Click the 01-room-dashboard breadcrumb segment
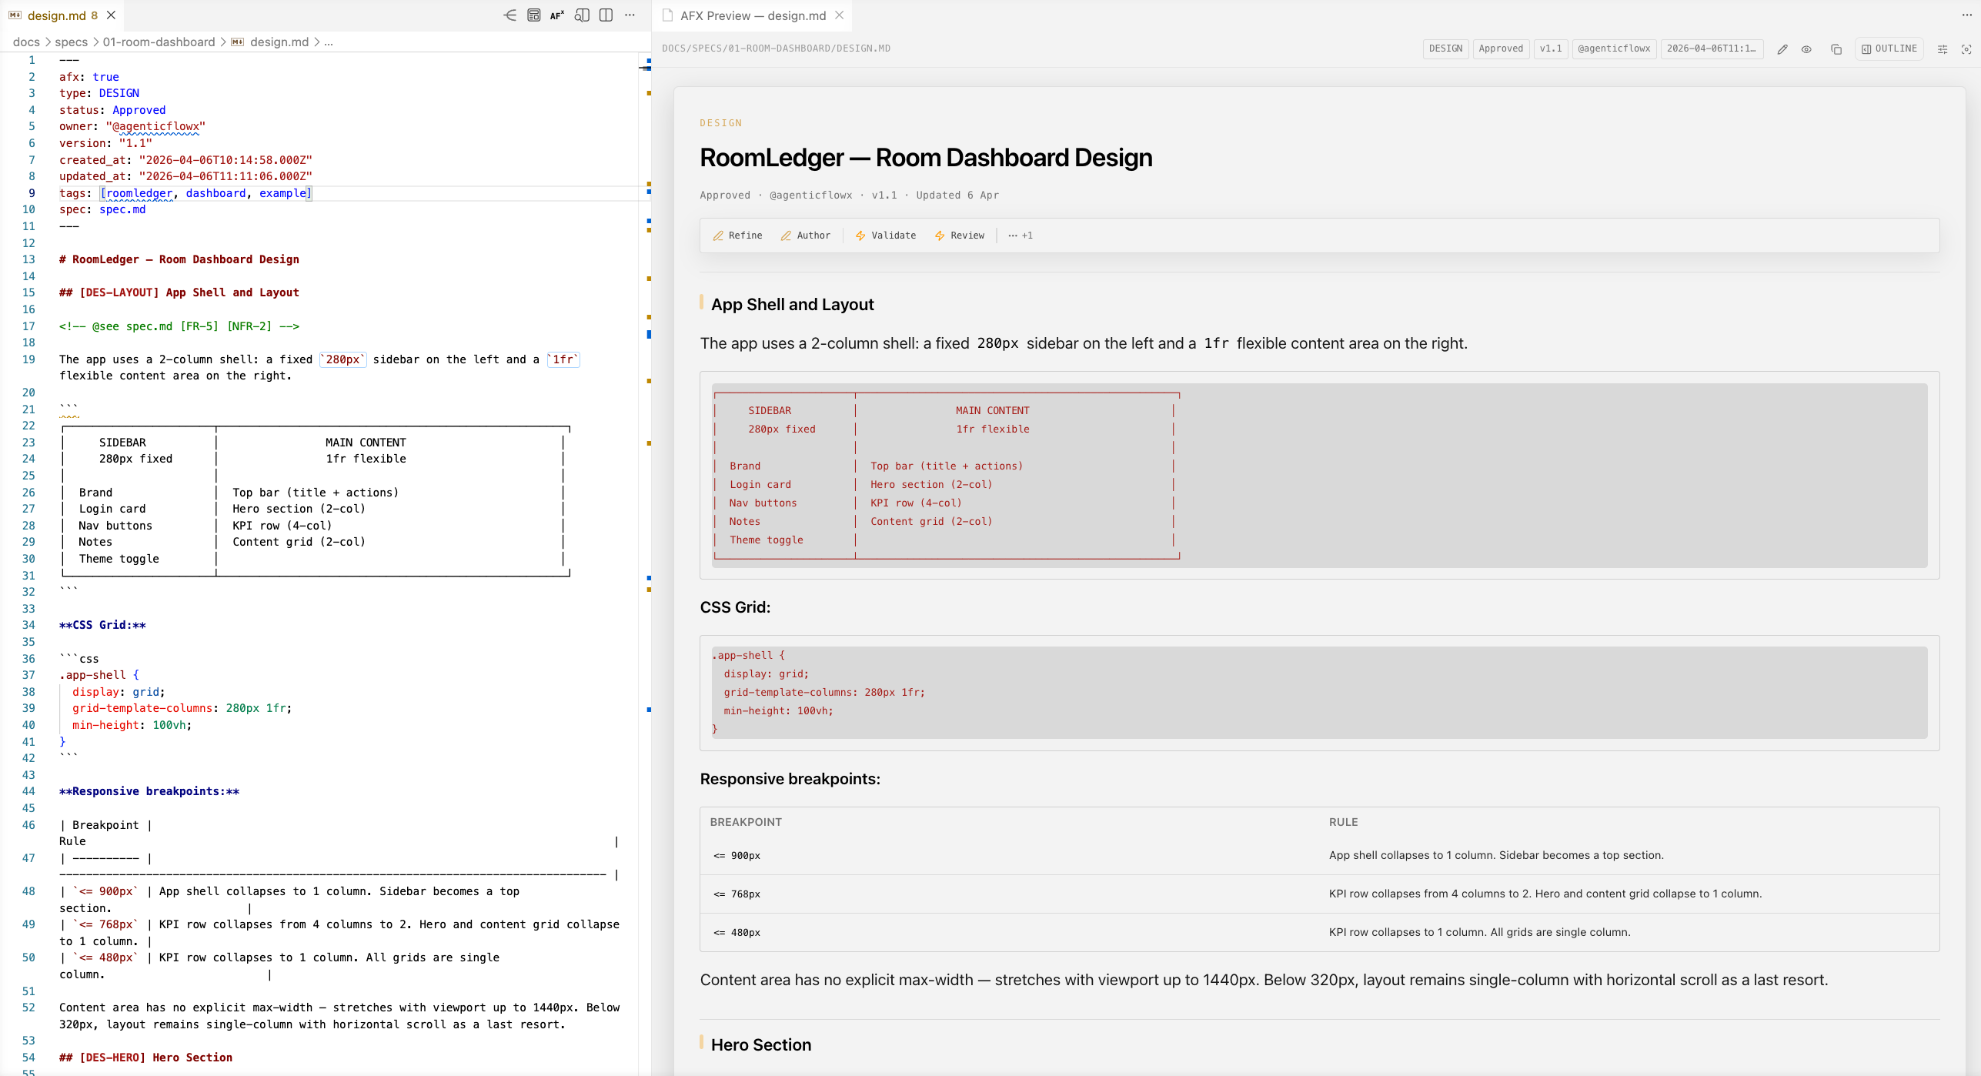This screenshot has width=1981, height=1076. coord(159,42)
